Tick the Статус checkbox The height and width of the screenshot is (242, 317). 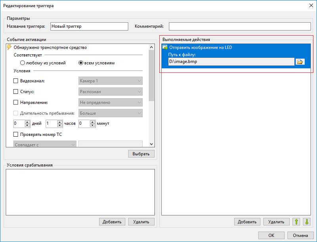pos(15,91)
